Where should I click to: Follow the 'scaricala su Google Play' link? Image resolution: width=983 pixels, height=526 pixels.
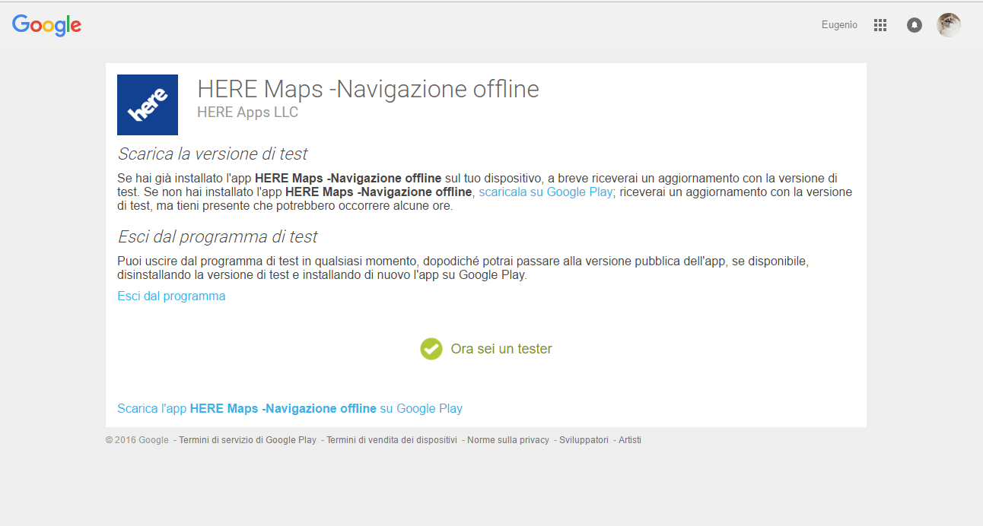[546, 192]
